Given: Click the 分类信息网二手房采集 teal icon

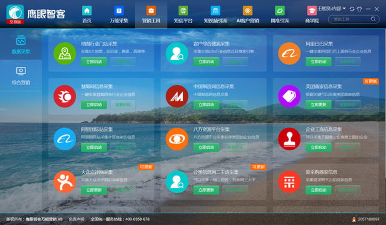Looking at the screenshot, I should (x=177, y=182).
